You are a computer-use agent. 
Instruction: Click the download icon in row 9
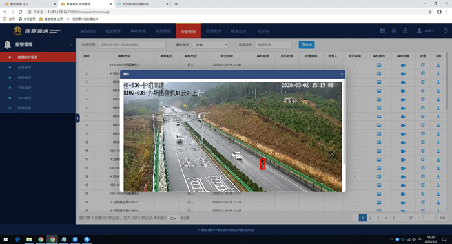tap(438, 134)
